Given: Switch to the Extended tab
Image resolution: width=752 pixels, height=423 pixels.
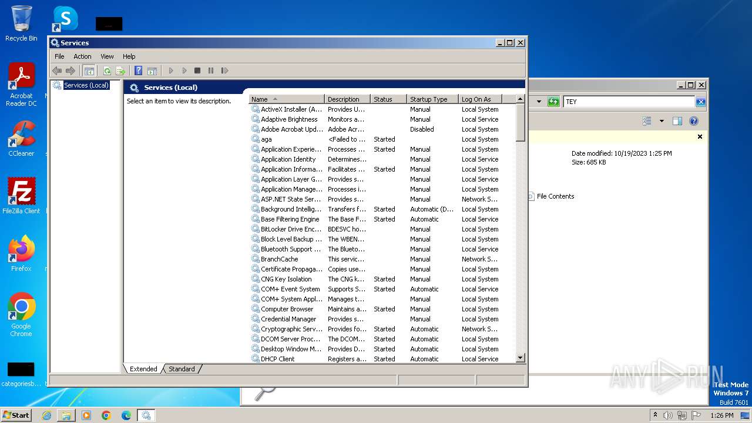Looking at the screenshot, I should pos(143,369).
